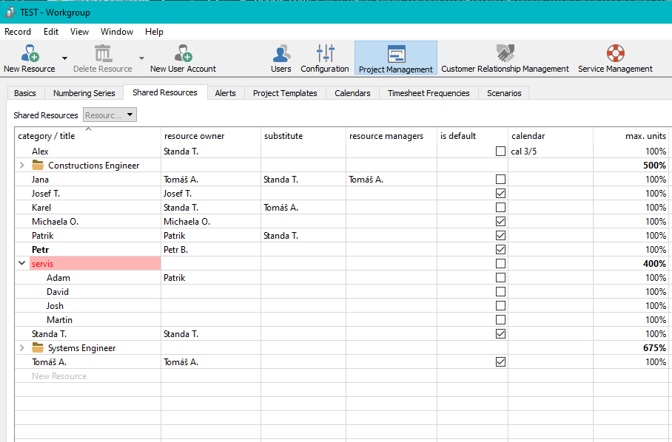Click the Constructions Engineer folder icon
Screen dimensions: 672x442
pyautogui.click(x=38, y=166)
